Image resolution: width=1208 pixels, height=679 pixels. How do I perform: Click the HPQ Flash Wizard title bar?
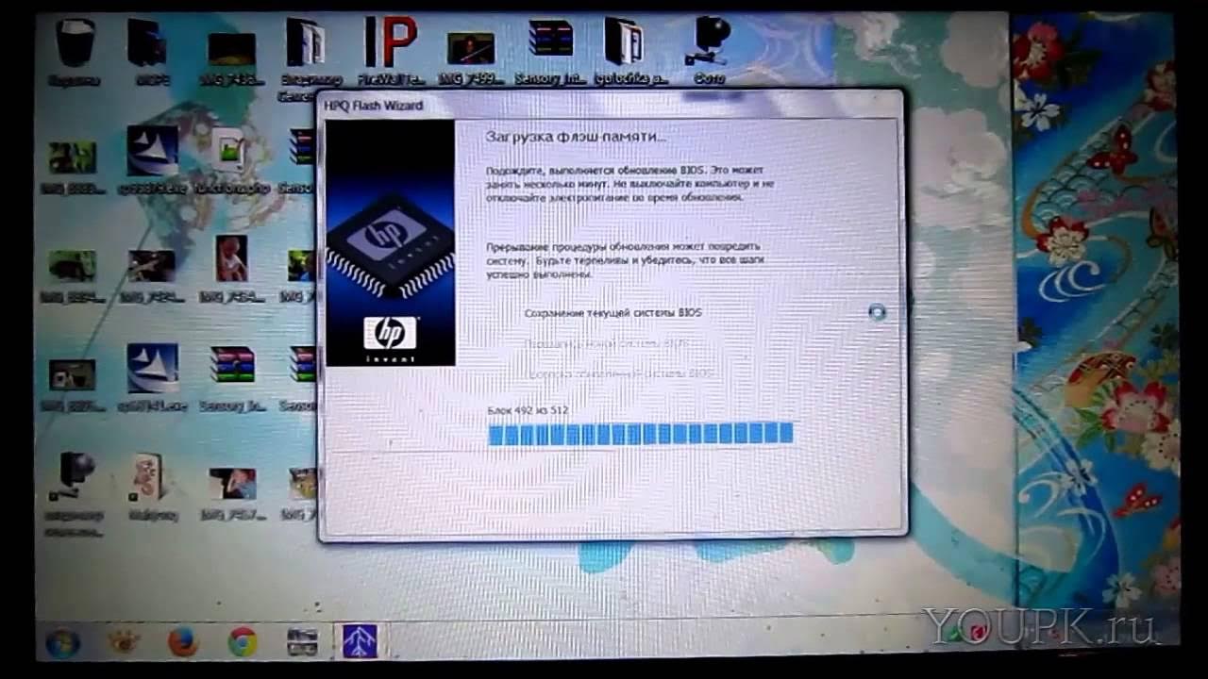point(612,105)
